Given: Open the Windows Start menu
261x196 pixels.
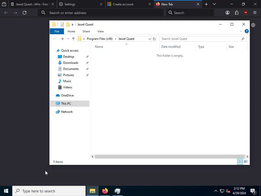Looking at the screenshot, I should click(x=6, y=191).
